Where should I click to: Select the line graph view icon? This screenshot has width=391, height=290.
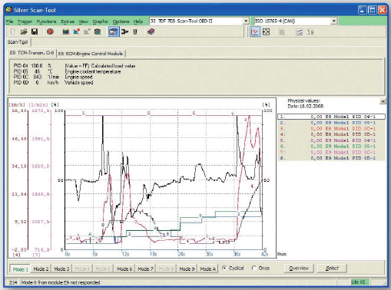pos(255,32)
